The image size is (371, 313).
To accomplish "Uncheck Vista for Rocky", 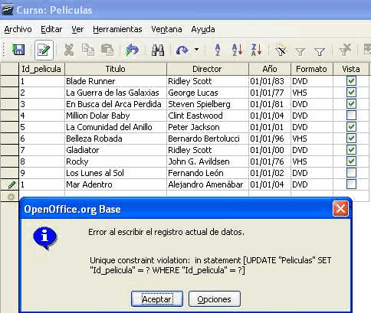I will pos(351,161).
